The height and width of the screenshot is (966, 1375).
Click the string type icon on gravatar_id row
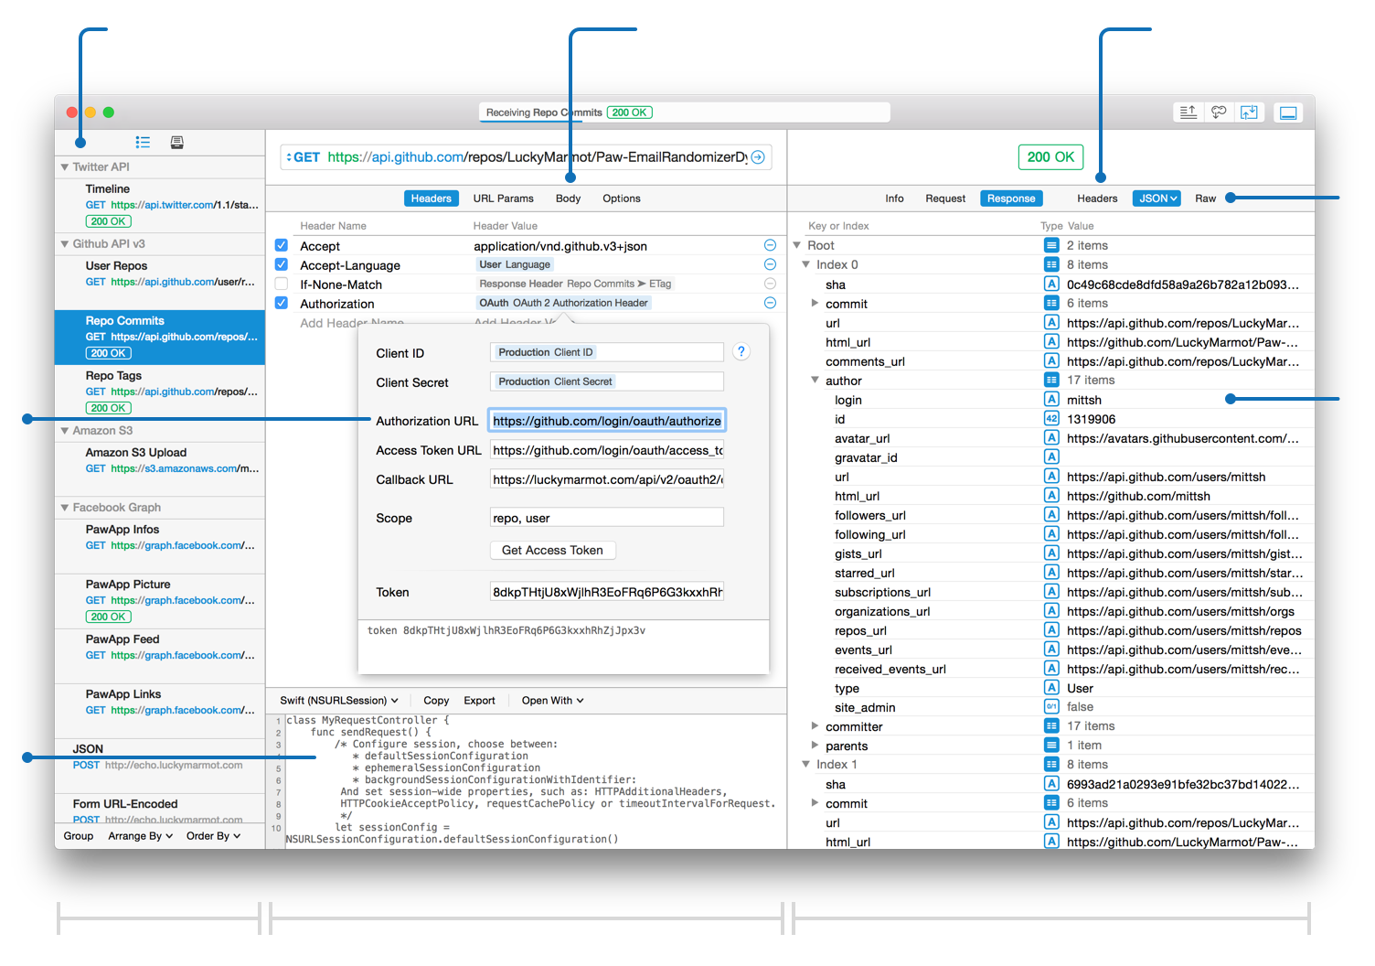(x=1051, y=456)
